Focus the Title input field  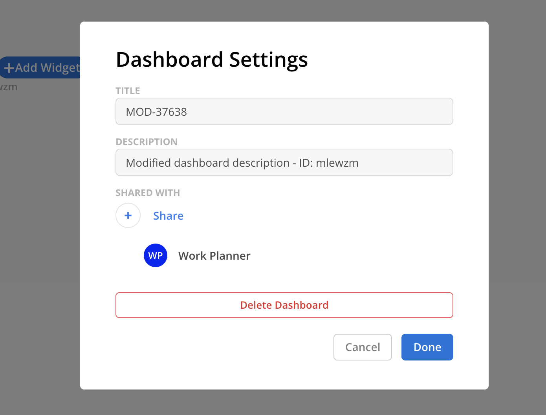point(284,112)
